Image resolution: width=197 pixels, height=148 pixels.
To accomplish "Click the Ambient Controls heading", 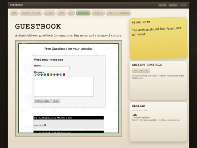I will 147,65.
